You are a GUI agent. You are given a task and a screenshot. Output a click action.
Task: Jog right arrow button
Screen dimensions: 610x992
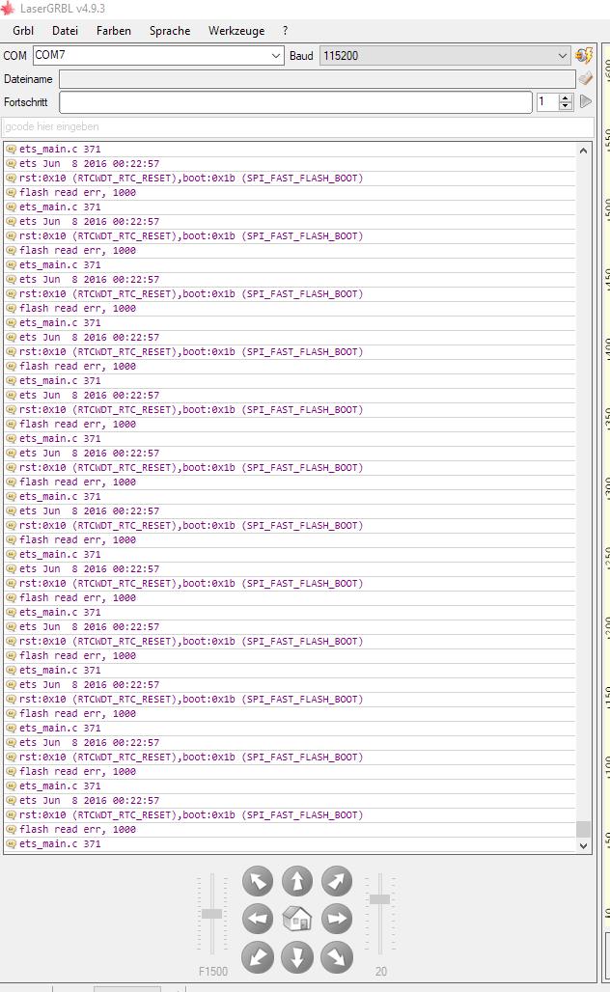pos(337,919)
